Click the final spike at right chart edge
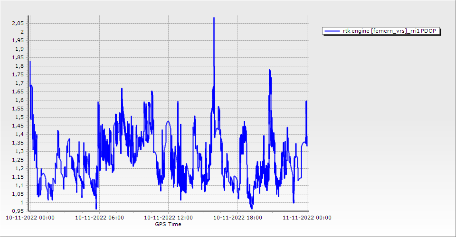 tap(306, 102)
